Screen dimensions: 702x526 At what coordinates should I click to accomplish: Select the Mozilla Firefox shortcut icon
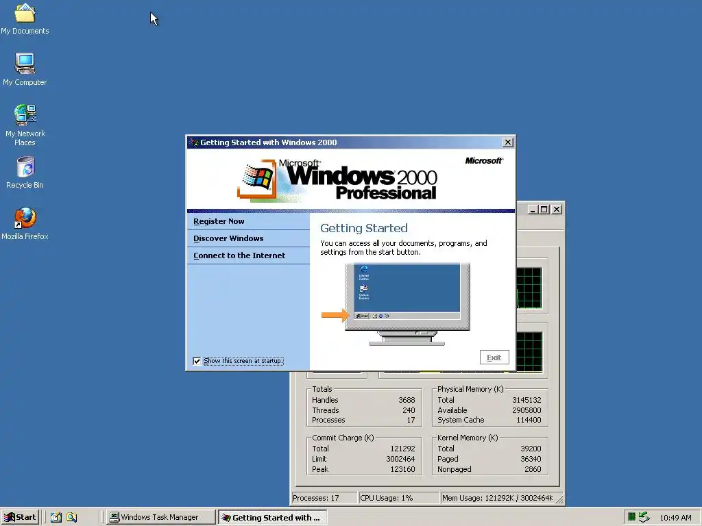pyautogui.click(x=25, y=223)
